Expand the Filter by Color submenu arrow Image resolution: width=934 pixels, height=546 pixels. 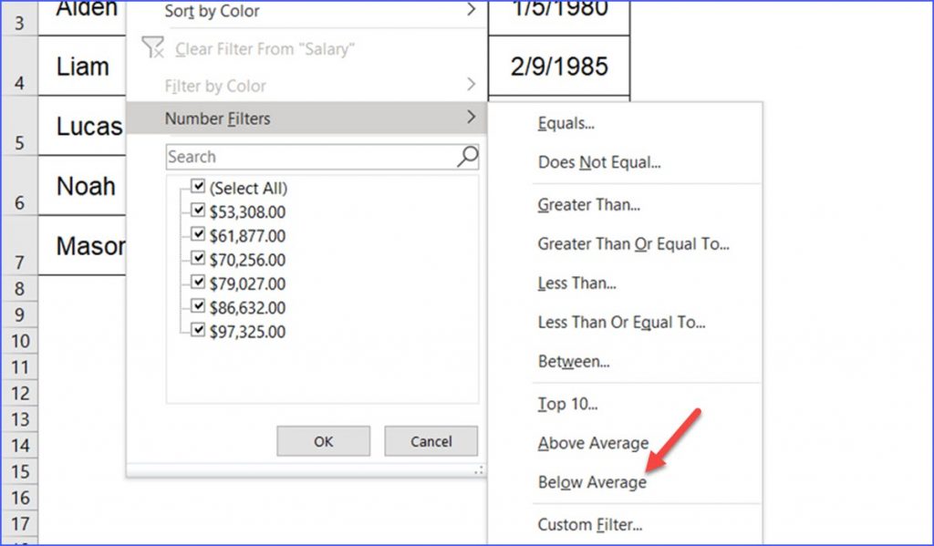pos(471,86)
